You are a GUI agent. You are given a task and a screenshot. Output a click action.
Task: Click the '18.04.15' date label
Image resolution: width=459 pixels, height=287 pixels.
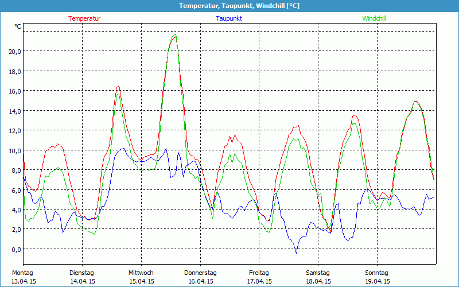point(318,281)
